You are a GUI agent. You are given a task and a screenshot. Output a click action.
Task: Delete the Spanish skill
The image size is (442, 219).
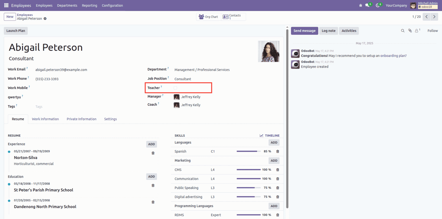[277, 151]
